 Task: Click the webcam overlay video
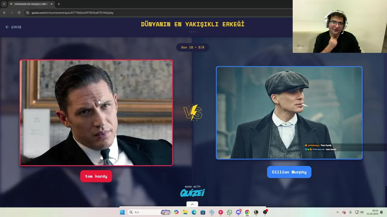pos(340,27)
